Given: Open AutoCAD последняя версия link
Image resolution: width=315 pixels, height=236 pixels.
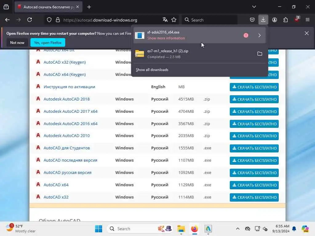Looking at the screenshot, I should [70, 160].
